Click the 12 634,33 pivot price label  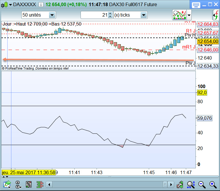(x=208, y=66)
